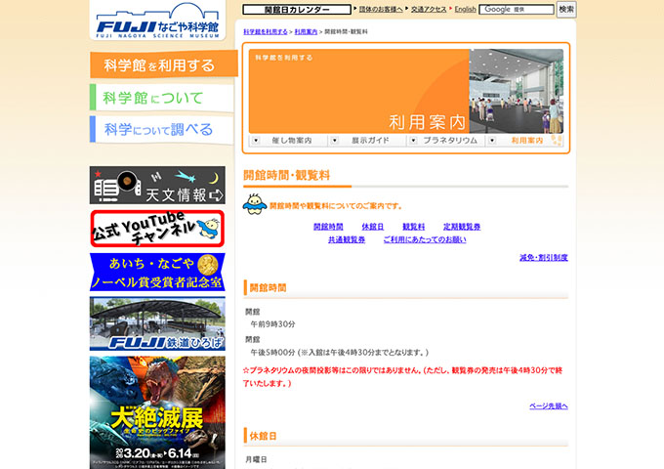Open the Nobel laureate memorial room banner
The height and width of the screenshot is (469, 664).
coord(157,273)
